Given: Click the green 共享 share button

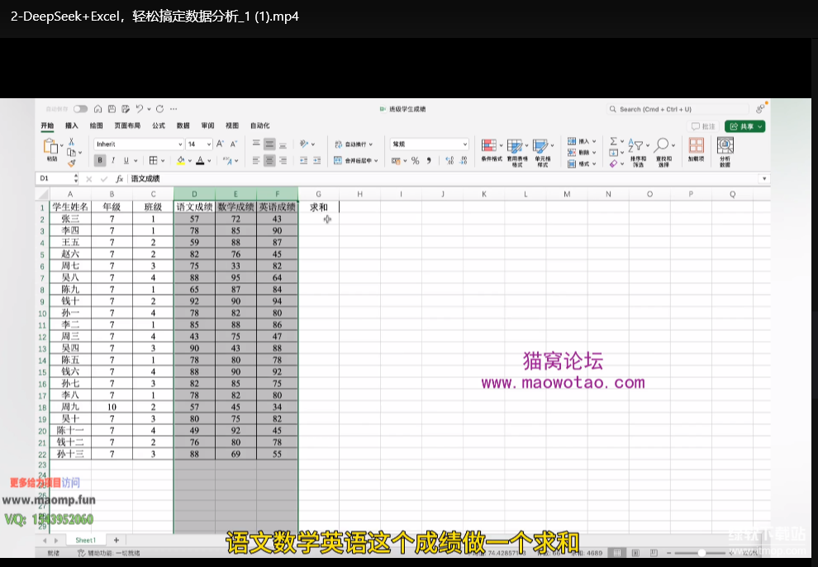Looking at the screenshot, I should click(x=744, y=126).
